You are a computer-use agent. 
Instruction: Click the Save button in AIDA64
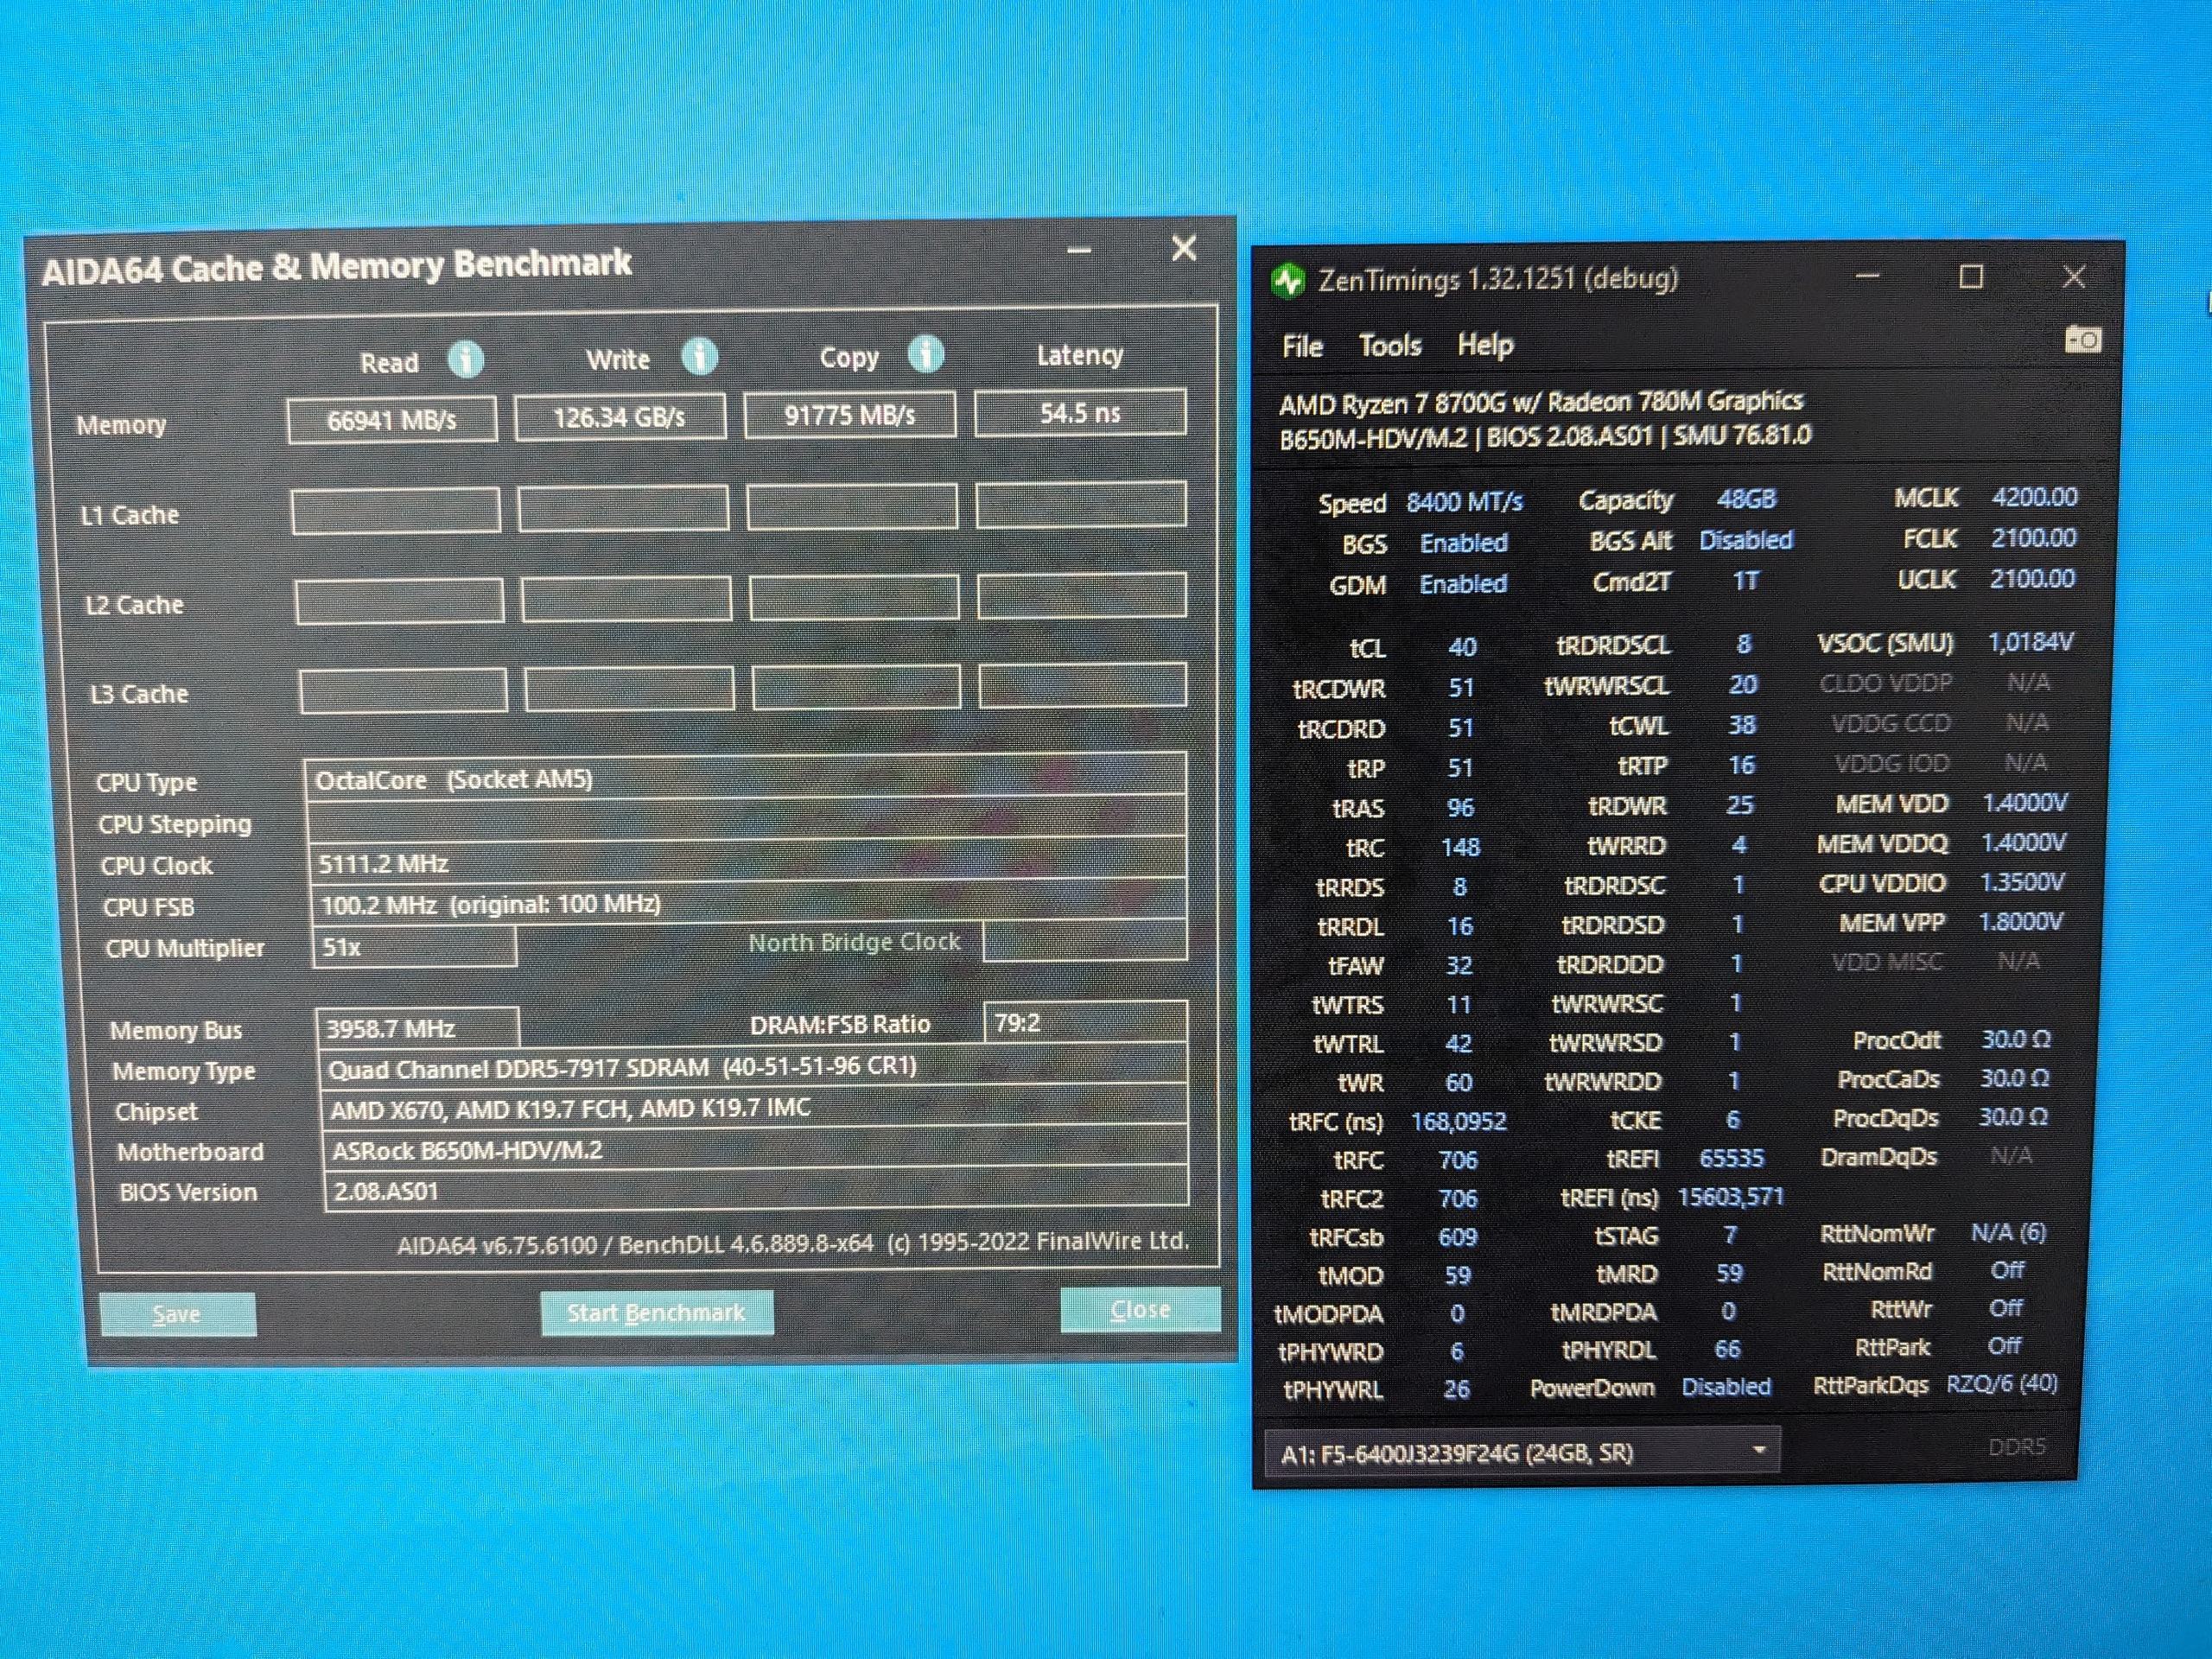coord(177,1314)
